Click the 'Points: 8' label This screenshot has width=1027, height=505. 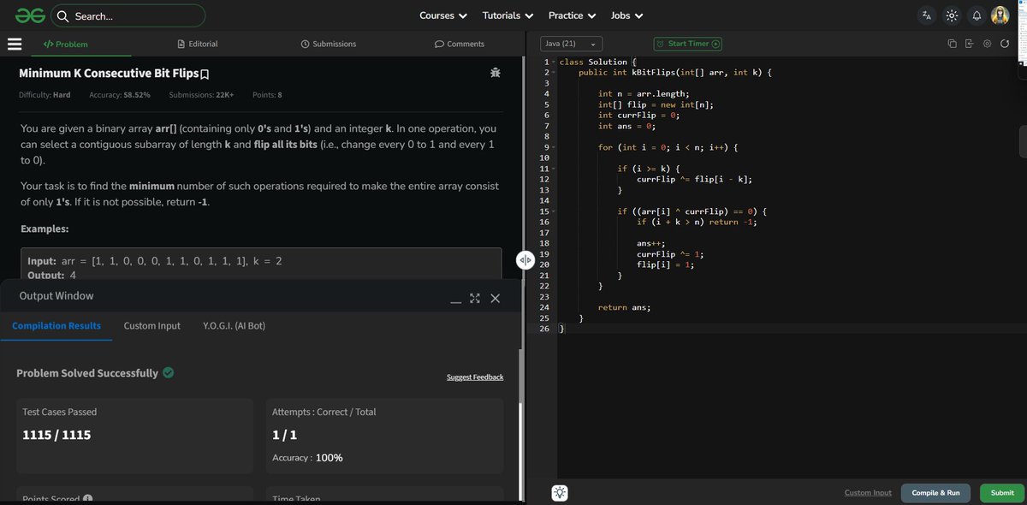(267, 94)
